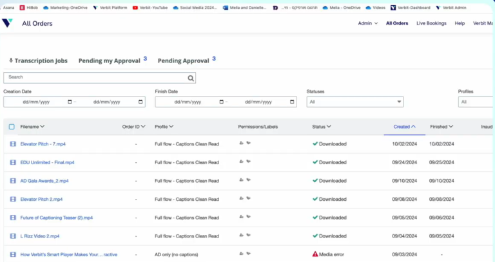The image size is (495, 262).
Task: Click the Asana bookmark in bookmarks bar
Action: click(x=8, y=8)
